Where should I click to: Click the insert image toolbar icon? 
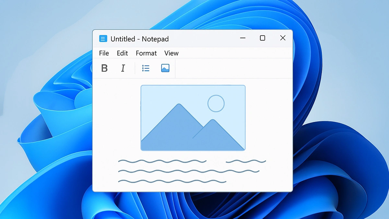click(x=165, y=68)
